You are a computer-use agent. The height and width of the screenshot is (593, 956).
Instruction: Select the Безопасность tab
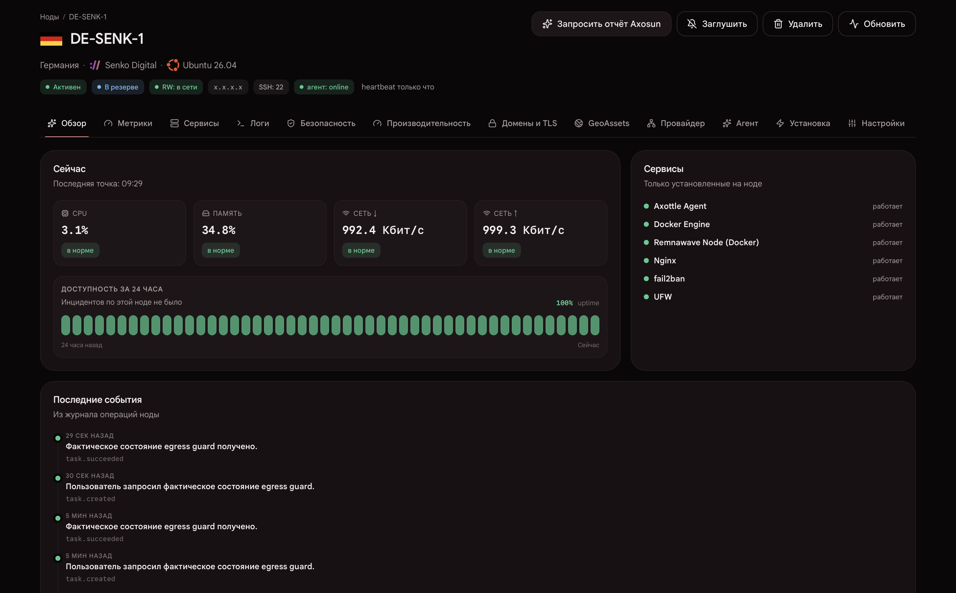click(321, 123)
